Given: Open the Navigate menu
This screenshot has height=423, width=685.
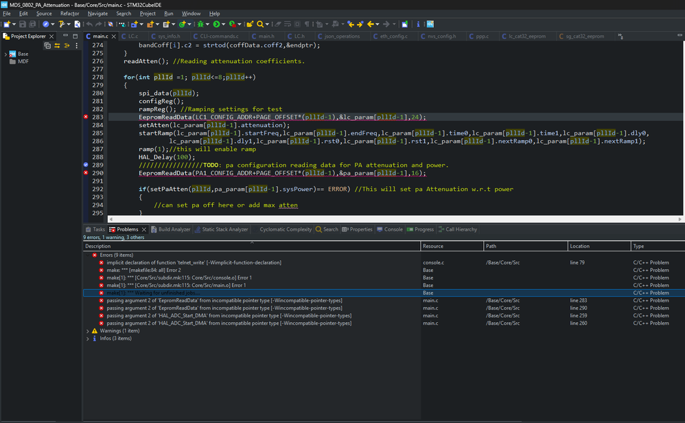Looking at the screenshot, I should (x=97, y=14).
